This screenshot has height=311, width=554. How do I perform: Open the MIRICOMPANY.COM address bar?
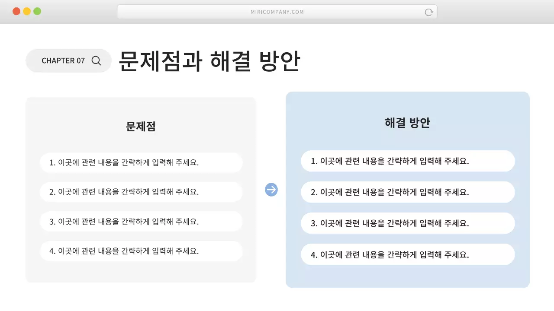(x=277, y=12)
